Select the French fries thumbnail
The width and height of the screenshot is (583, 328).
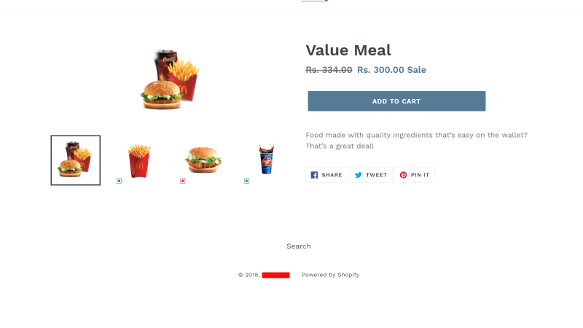point(139,160)
